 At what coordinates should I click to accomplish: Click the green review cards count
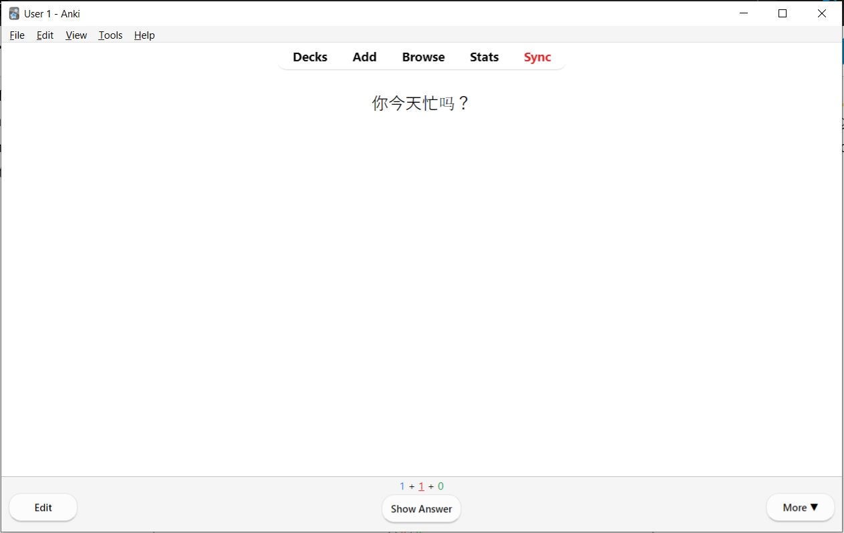(440, 486)
